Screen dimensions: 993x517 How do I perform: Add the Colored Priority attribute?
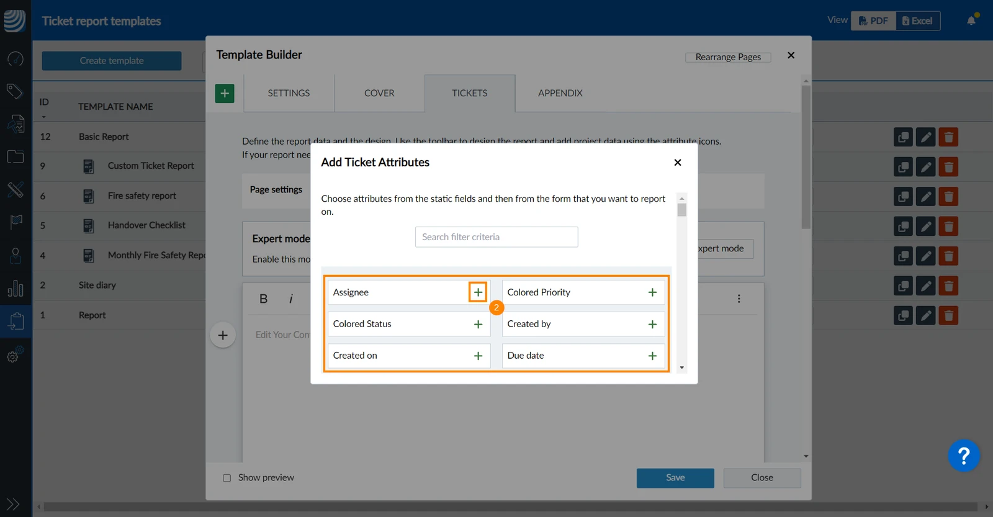click(652, 292)
